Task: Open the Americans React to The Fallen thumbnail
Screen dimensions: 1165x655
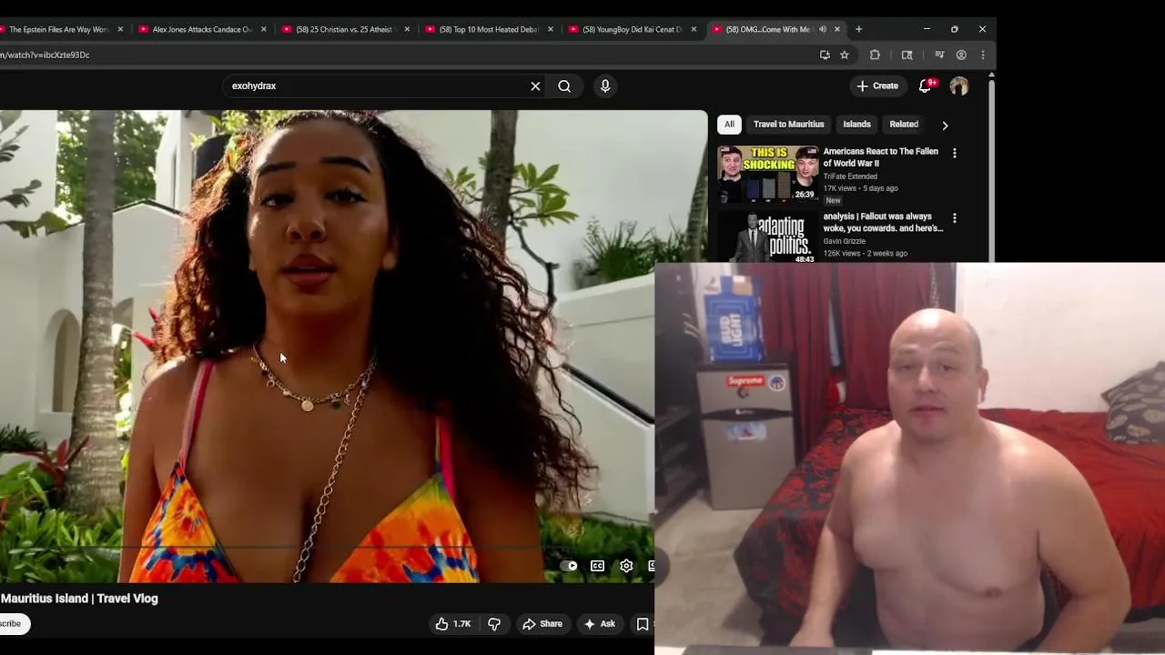Action: [x=767, y=174]
